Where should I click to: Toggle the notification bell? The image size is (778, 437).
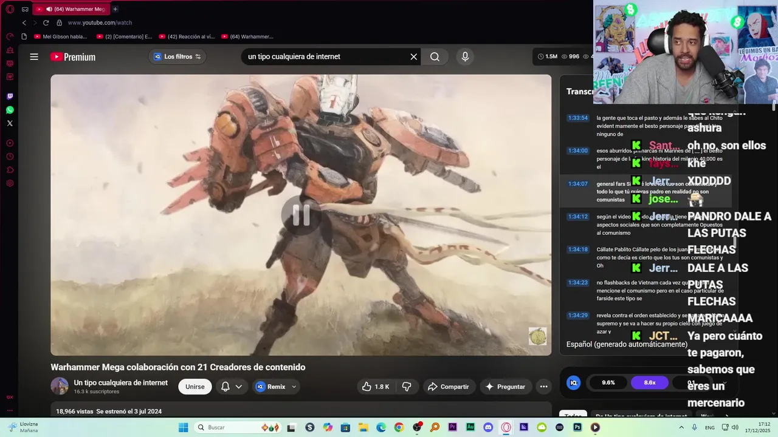(x=225, y=387)
